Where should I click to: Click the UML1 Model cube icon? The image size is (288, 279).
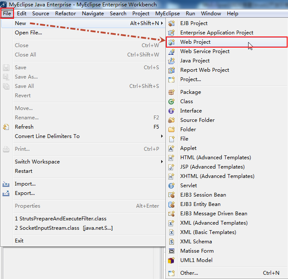point(171,260)
